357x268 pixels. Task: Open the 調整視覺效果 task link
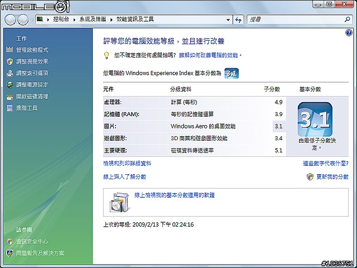32,61
